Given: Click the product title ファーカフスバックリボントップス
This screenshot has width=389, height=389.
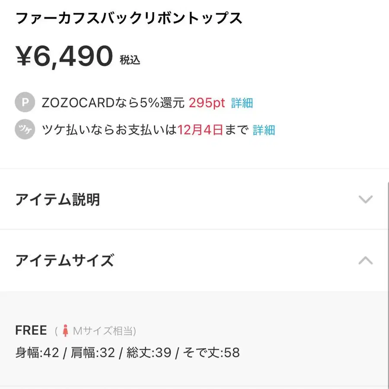Looking at the screenshot, I should tap(129, 19).
